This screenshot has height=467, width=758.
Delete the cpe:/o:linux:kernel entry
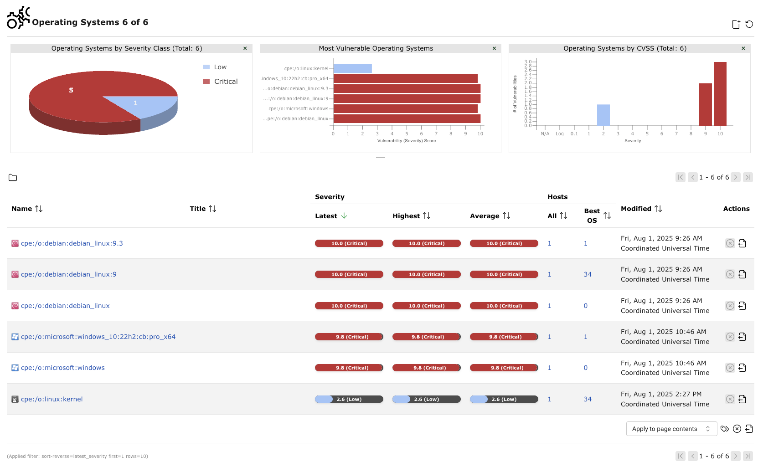point(730,399)
